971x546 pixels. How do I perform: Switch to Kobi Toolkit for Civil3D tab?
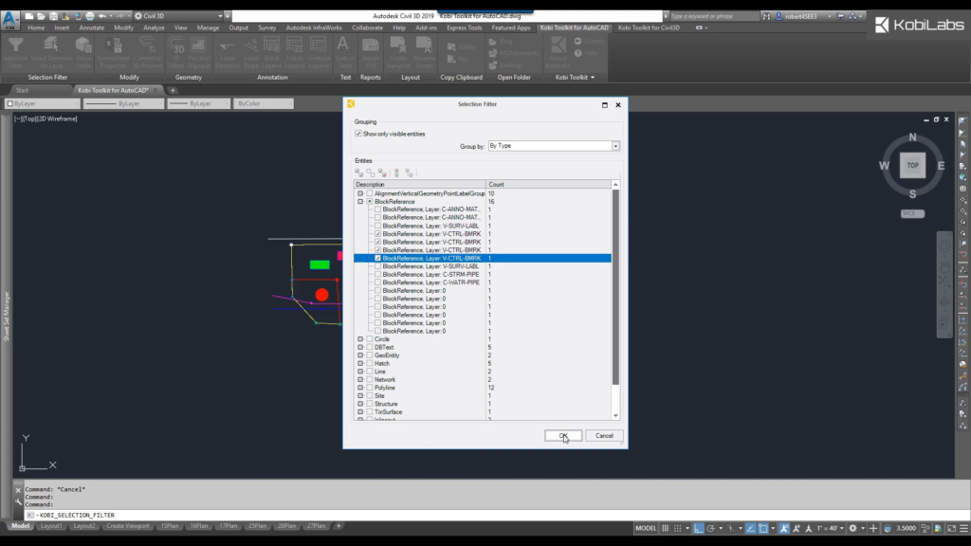coord(649,27)
